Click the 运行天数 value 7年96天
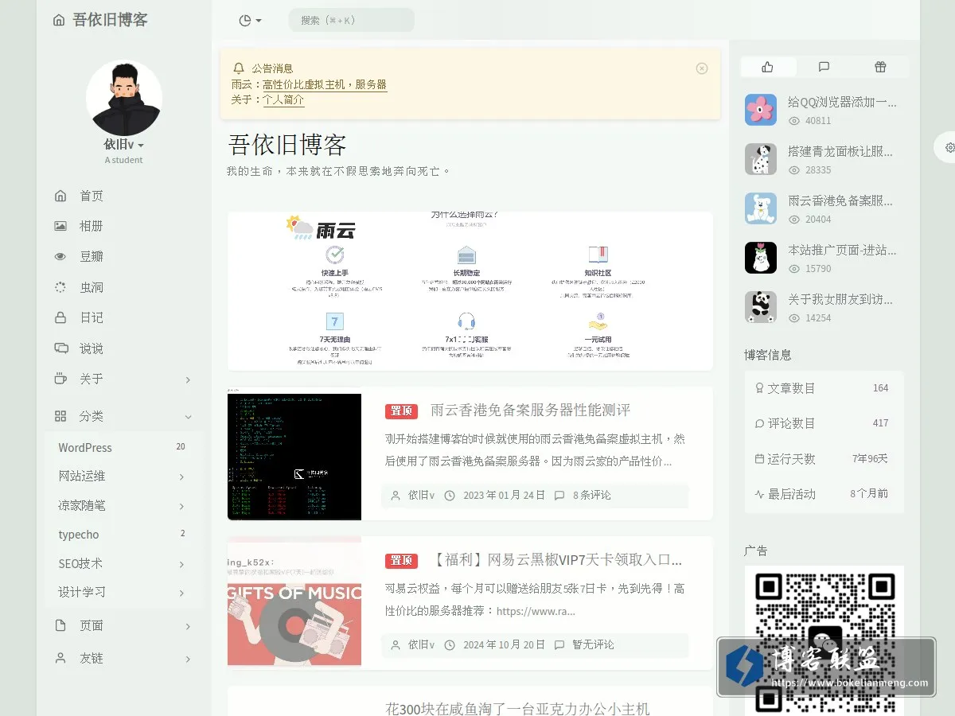 pos(870,459)
